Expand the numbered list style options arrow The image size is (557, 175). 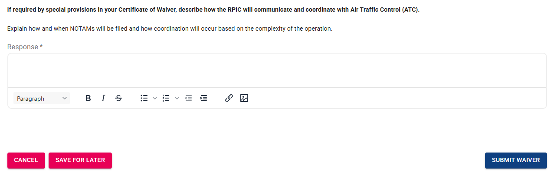tap(177, 99)
